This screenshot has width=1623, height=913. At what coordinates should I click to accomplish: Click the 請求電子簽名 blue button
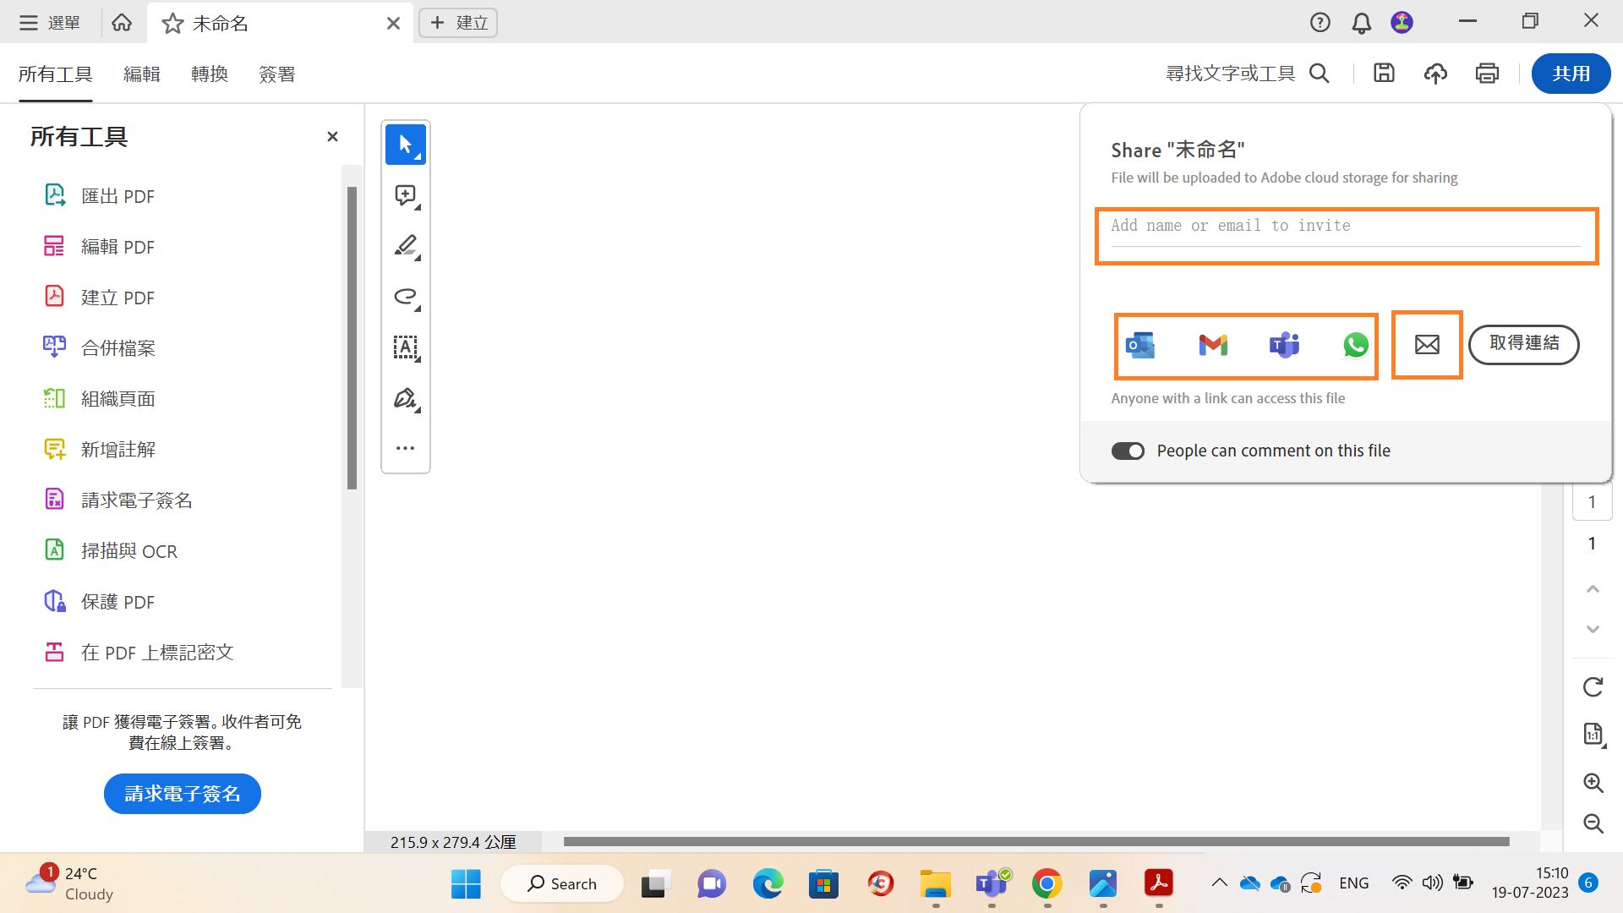[x=182, y=793]
